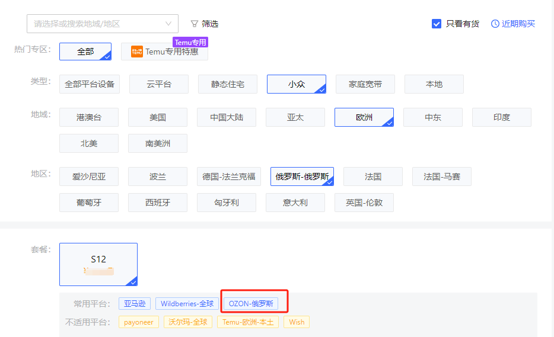The height and width of the screenshot is (337, 554).
Task: Pick the 美国 region
Action: point(158,117)
